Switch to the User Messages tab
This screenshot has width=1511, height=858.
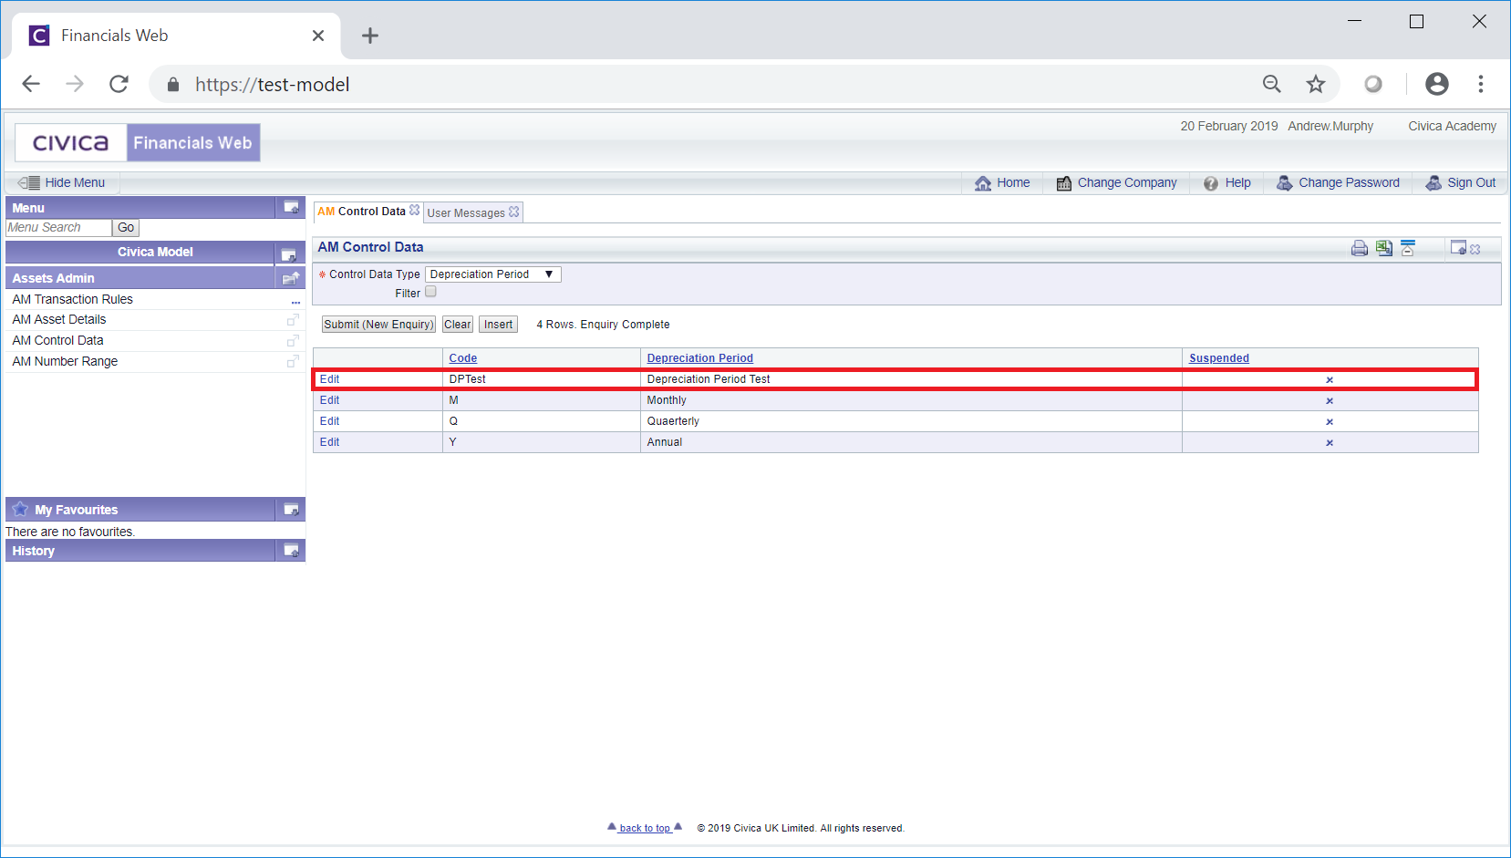coord(466,213)
